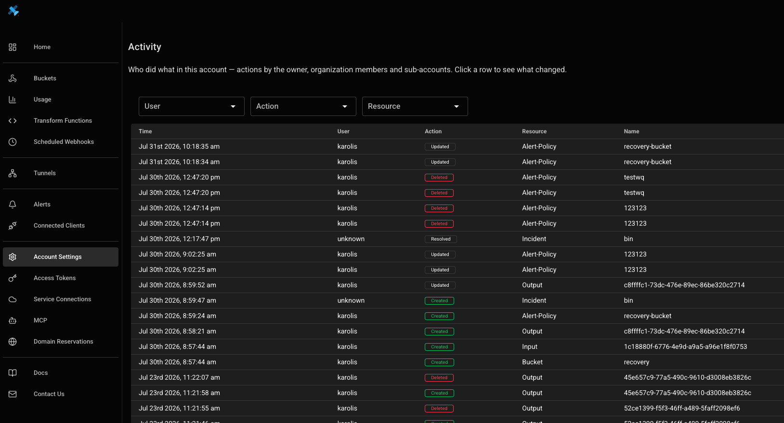The width and height of the screenshot is (784, 423).
Task: Open Tunnels section
Action: pos(61,173)
